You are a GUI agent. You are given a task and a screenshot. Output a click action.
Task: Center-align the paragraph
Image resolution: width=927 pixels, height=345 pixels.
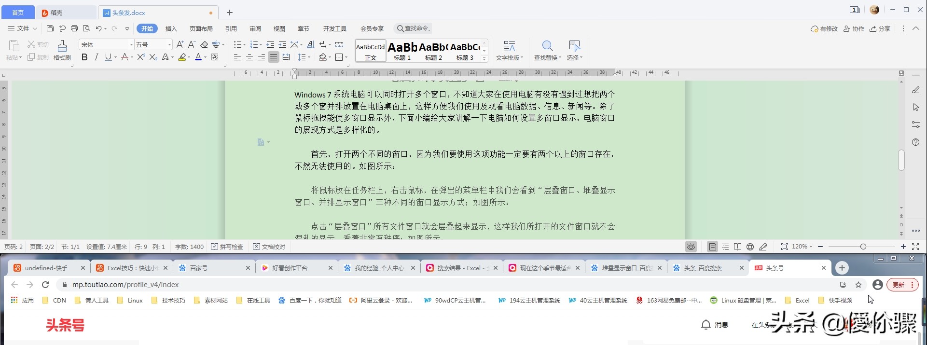coord(249,57)
